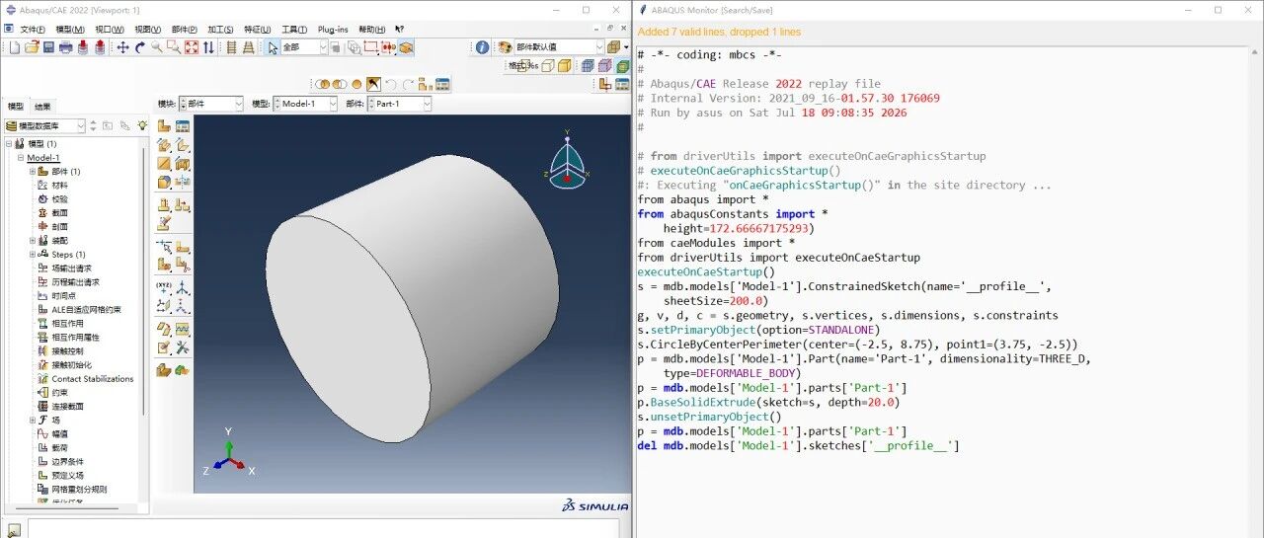Open the 文件(F) menu

tap(33, 30)
